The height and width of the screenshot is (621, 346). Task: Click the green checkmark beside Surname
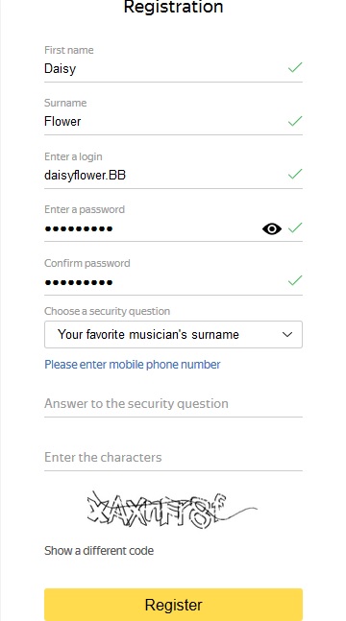(x=295, y=120)
